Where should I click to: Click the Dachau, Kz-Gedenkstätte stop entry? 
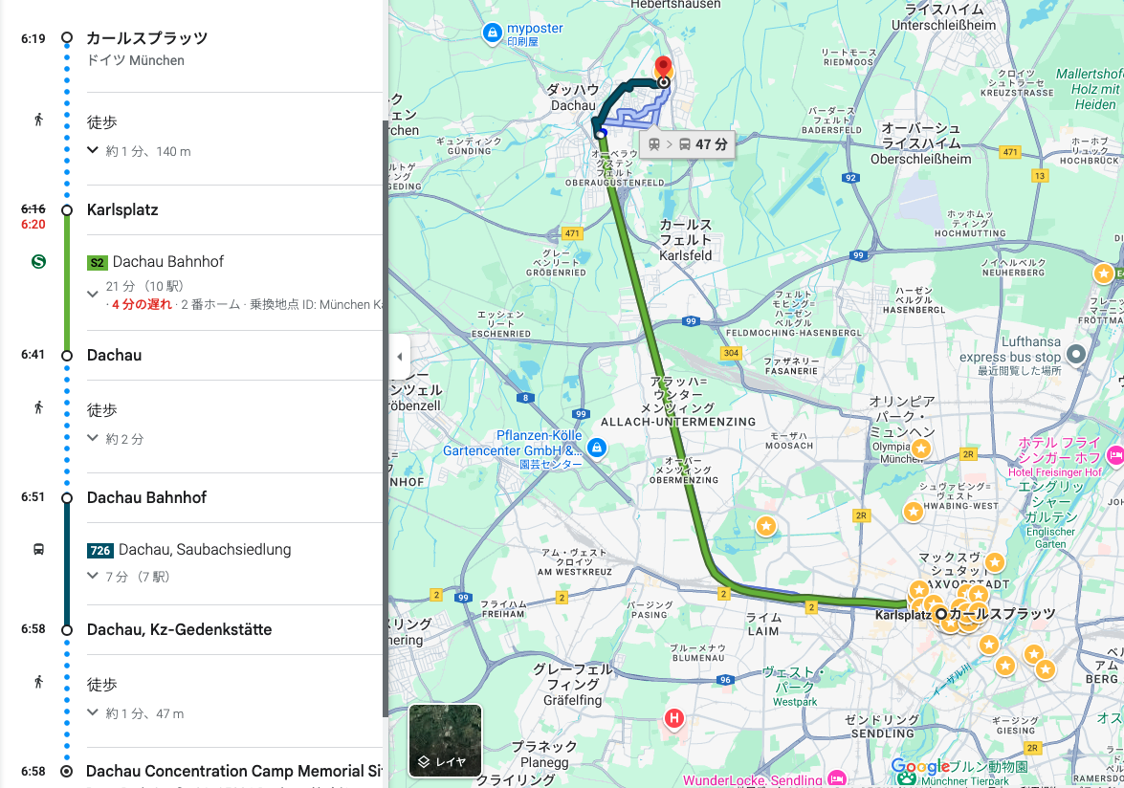[x=179, y=629]
